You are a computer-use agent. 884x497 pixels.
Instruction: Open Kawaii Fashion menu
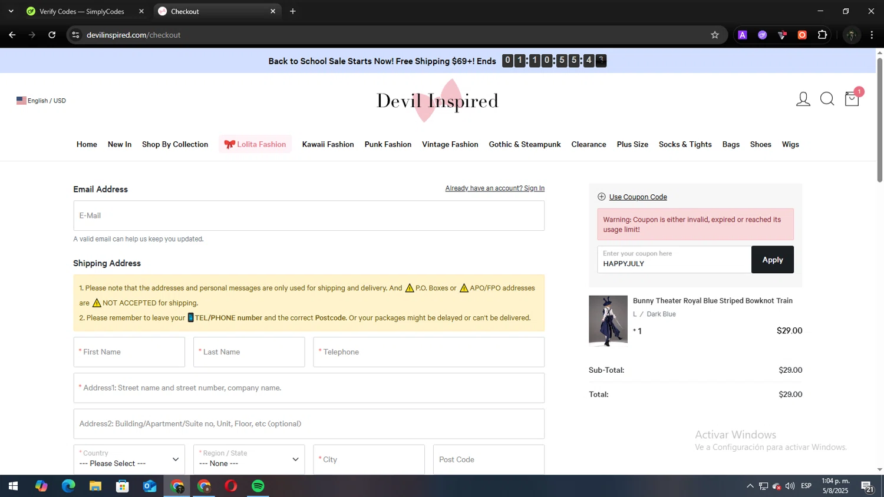point(328,144)
